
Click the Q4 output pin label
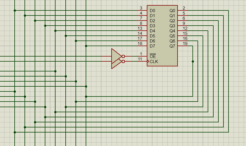[172, 31]
